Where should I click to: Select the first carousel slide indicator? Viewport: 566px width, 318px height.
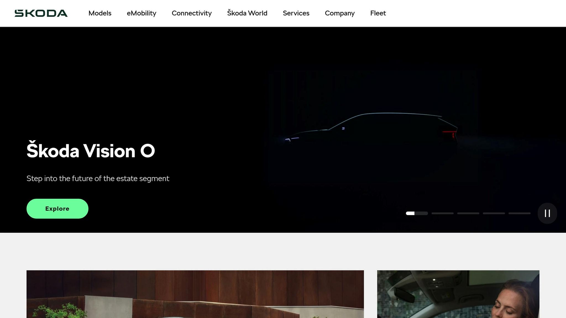pos(417,213)
